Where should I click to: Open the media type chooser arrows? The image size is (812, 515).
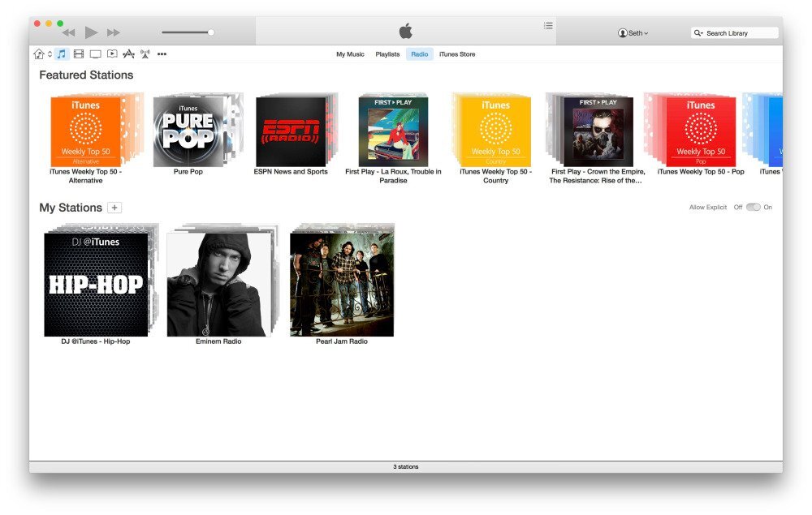[49, 54]
